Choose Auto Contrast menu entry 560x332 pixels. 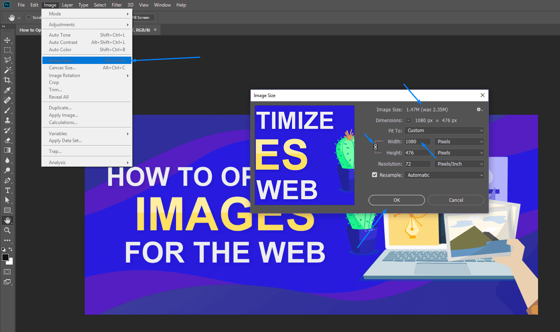[87, 42]
